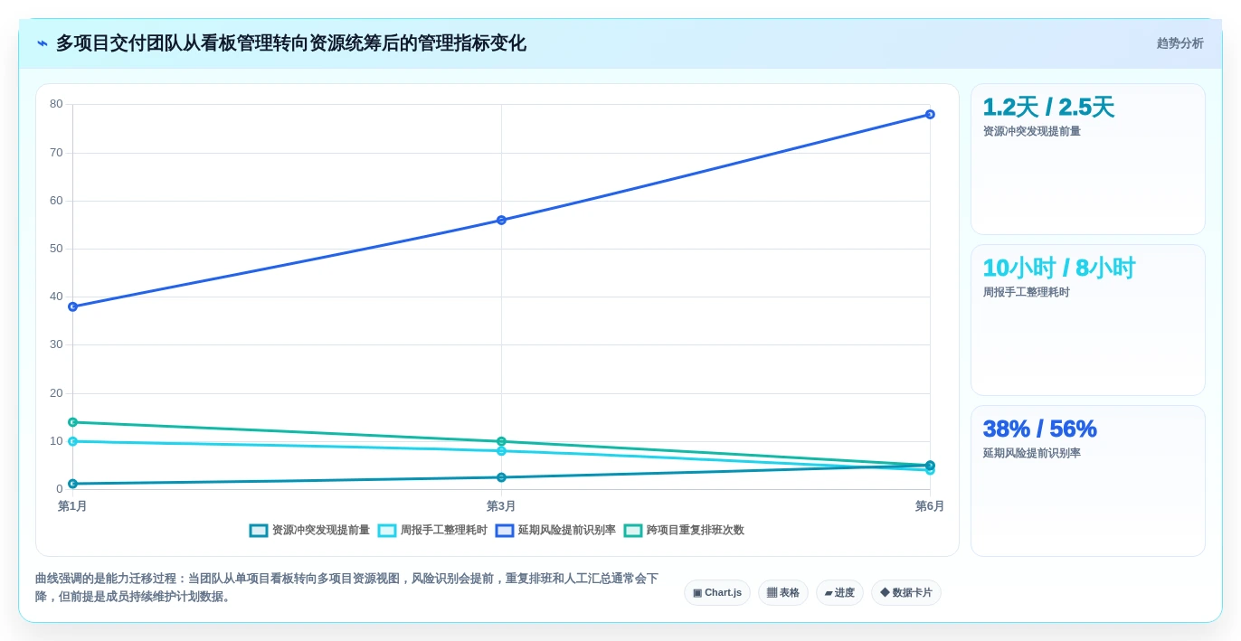This screenshot has width=1241, height=641.
Task: Click 延期风险提前识别率 data point at 第3月
Action: click(501, 220)
